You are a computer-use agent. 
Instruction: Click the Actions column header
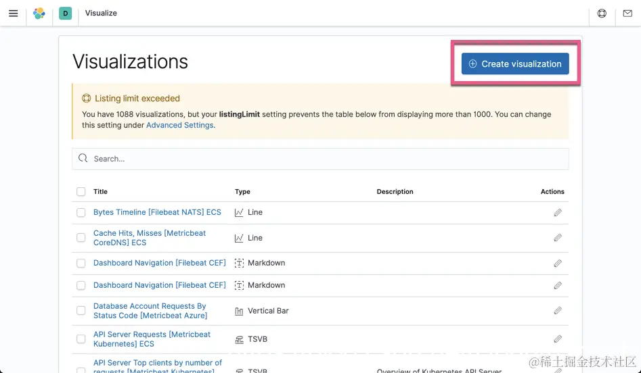pyautogui.click(x=552, y=191)
